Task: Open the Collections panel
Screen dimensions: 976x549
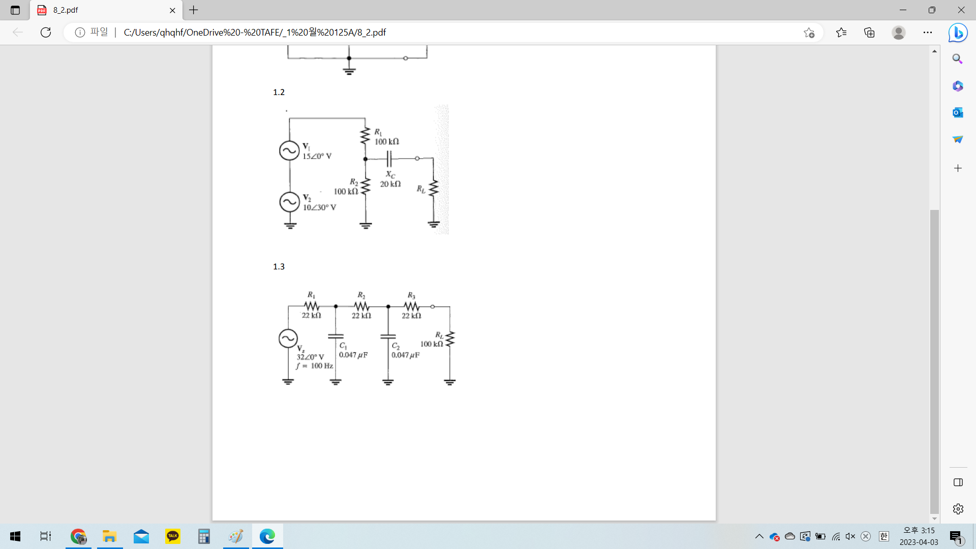Action: tap(869, 33)
